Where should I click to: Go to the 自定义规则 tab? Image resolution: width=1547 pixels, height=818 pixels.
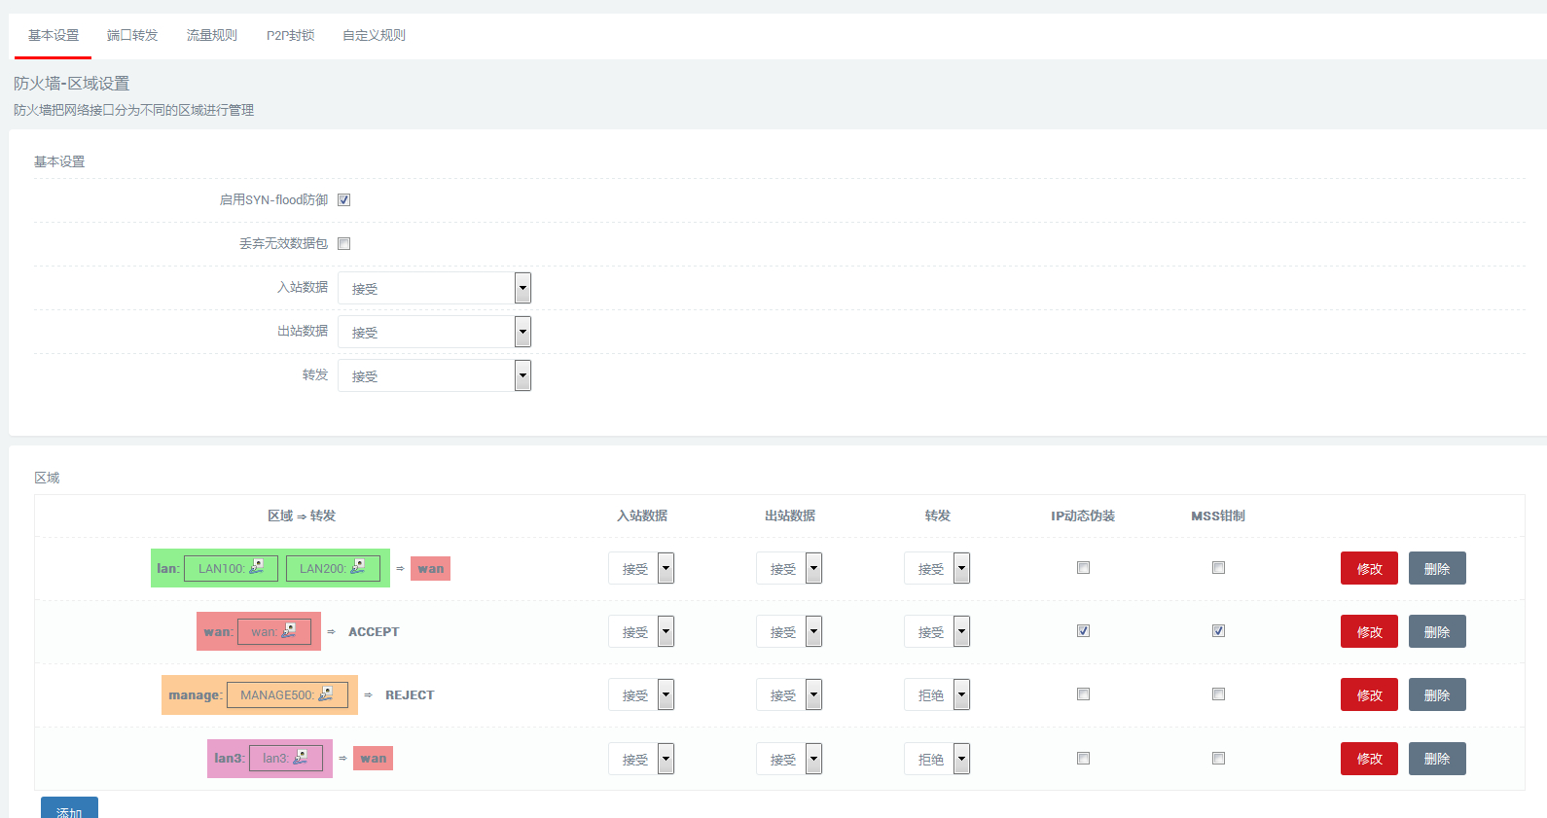pyautogui.click(x=374, y=35)
